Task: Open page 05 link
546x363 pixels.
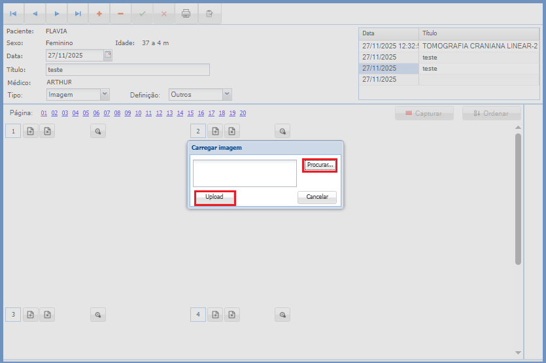Action: (86, 113)
